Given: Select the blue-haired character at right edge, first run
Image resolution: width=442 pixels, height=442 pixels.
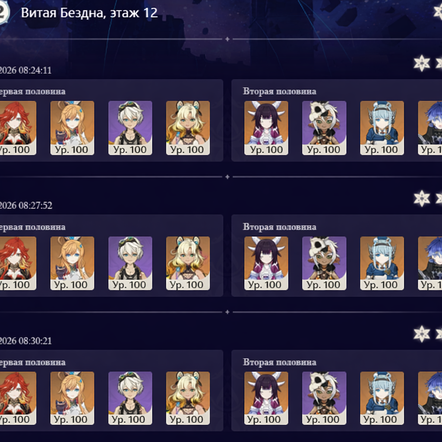Looking at the screenshot, I should coord(430,128).
